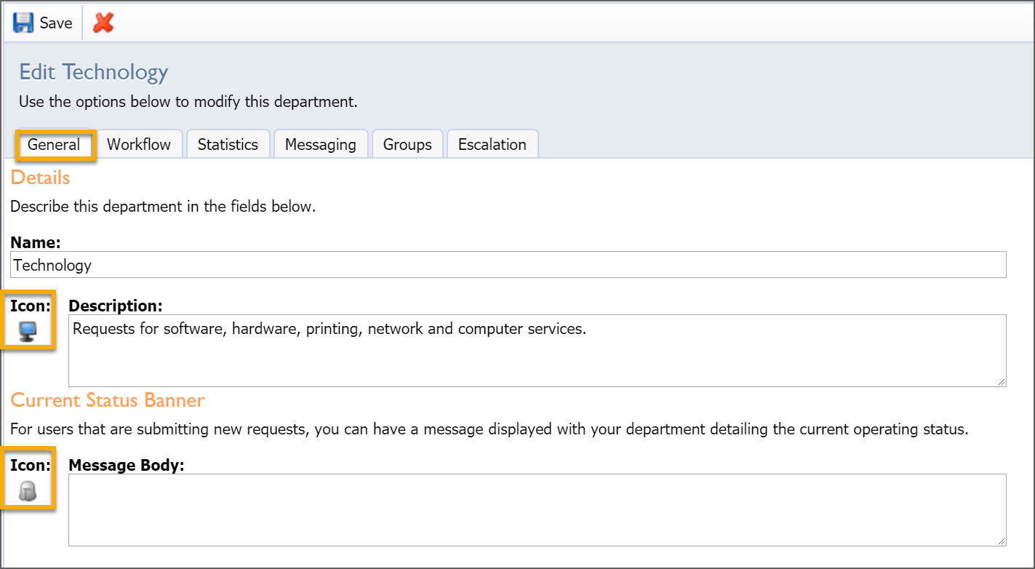Switch to the Workflow tab
This screenshot has width=1035, height=569.
(x=139, y=144)
